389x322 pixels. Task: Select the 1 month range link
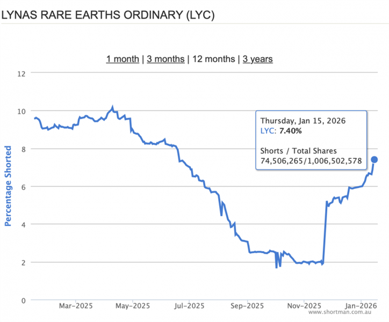(x=123, y=58)
